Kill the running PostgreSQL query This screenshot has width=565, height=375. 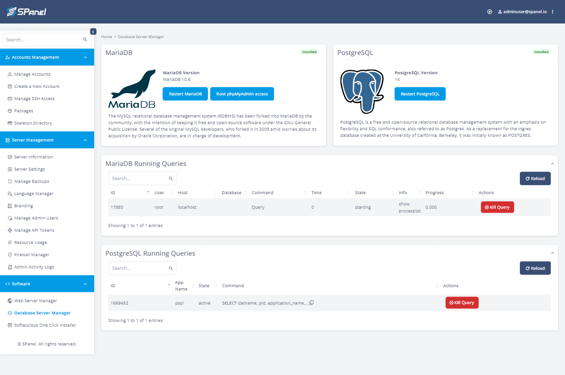click(462, 303)
